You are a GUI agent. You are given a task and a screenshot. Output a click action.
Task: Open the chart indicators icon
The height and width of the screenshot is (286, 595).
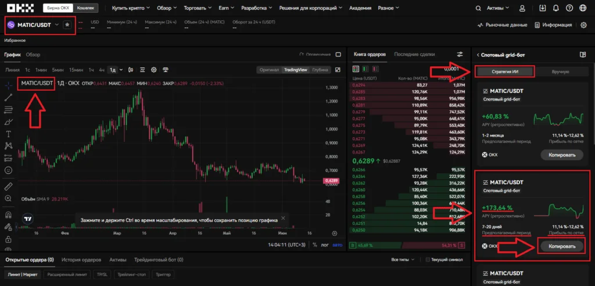pos(142,70)
